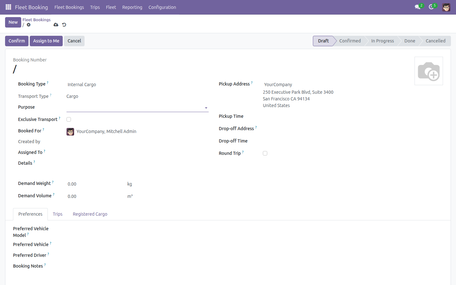Open the Fleet Bookings menu
The width and height of the screenshot is (456, 285).
pos(69,7)
